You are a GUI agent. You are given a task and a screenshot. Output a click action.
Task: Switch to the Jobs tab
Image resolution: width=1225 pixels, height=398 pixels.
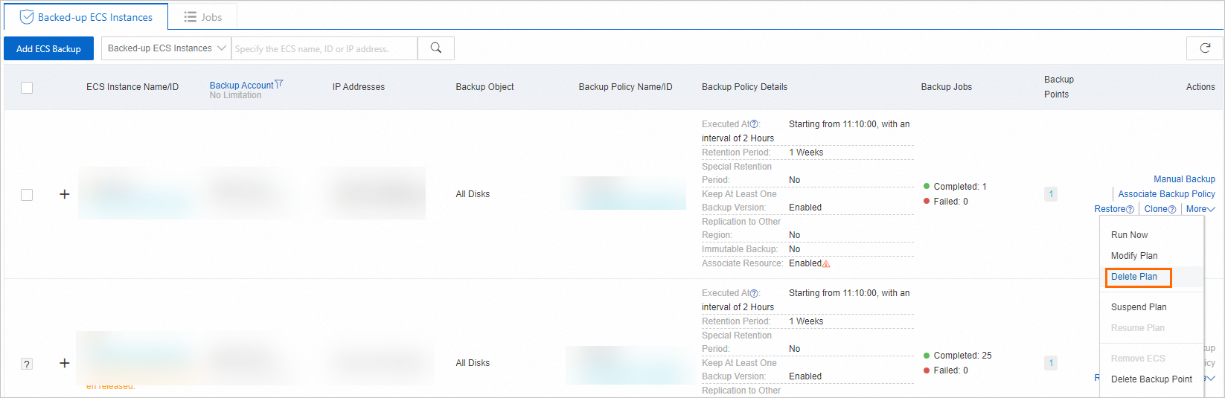203,17
